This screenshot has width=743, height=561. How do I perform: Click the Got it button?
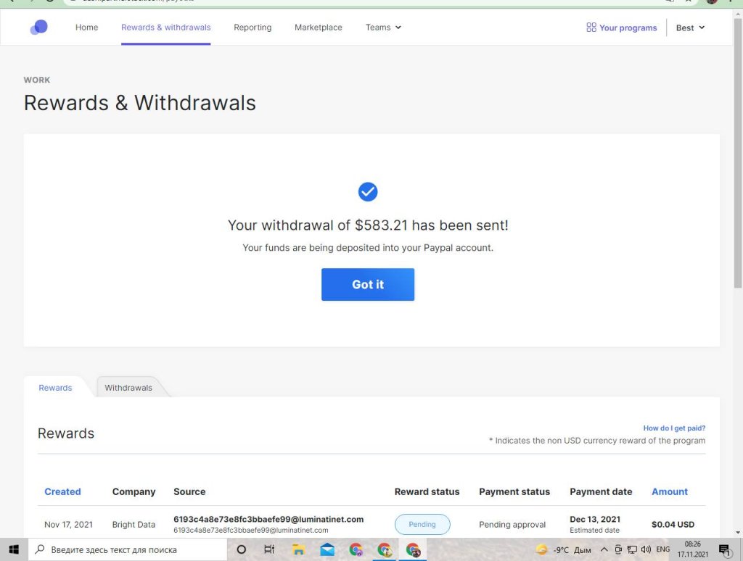coord(368,285)
